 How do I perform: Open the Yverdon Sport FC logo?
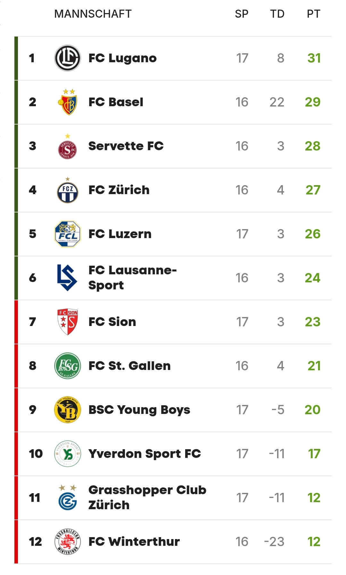click(x=67, y=454)
